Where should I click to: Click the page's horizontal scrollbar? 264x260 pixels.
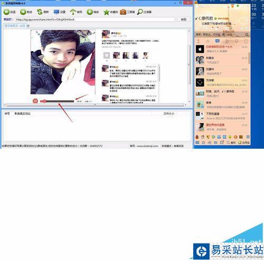pyautogui.click(x=95, y=105)
